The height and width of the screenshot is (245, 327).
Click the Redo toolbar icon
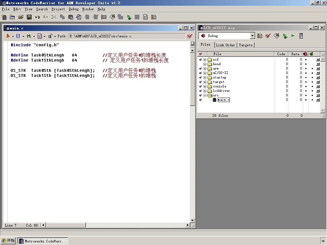(46, 17)
